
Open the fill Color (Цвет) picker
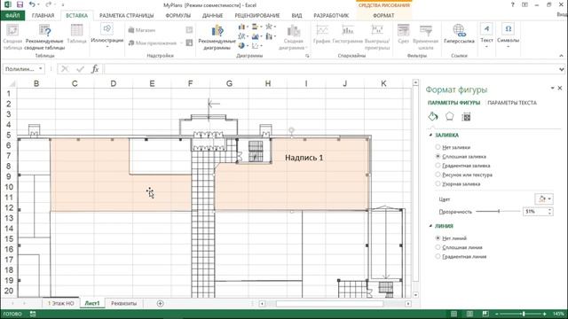(544, 198)
